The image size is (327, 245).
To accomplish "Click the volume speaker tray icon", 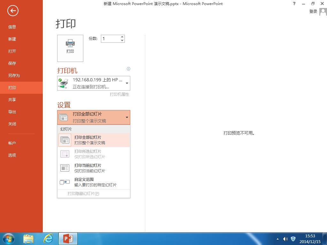I will click(x=285, y=239).
